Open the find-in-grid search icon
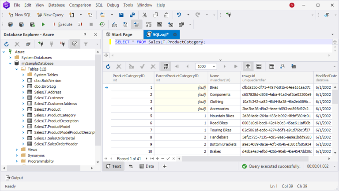This screenshot has height=191, width=339. [282, 67]
